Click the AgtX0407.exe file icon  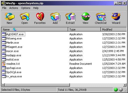pos(4,34)
